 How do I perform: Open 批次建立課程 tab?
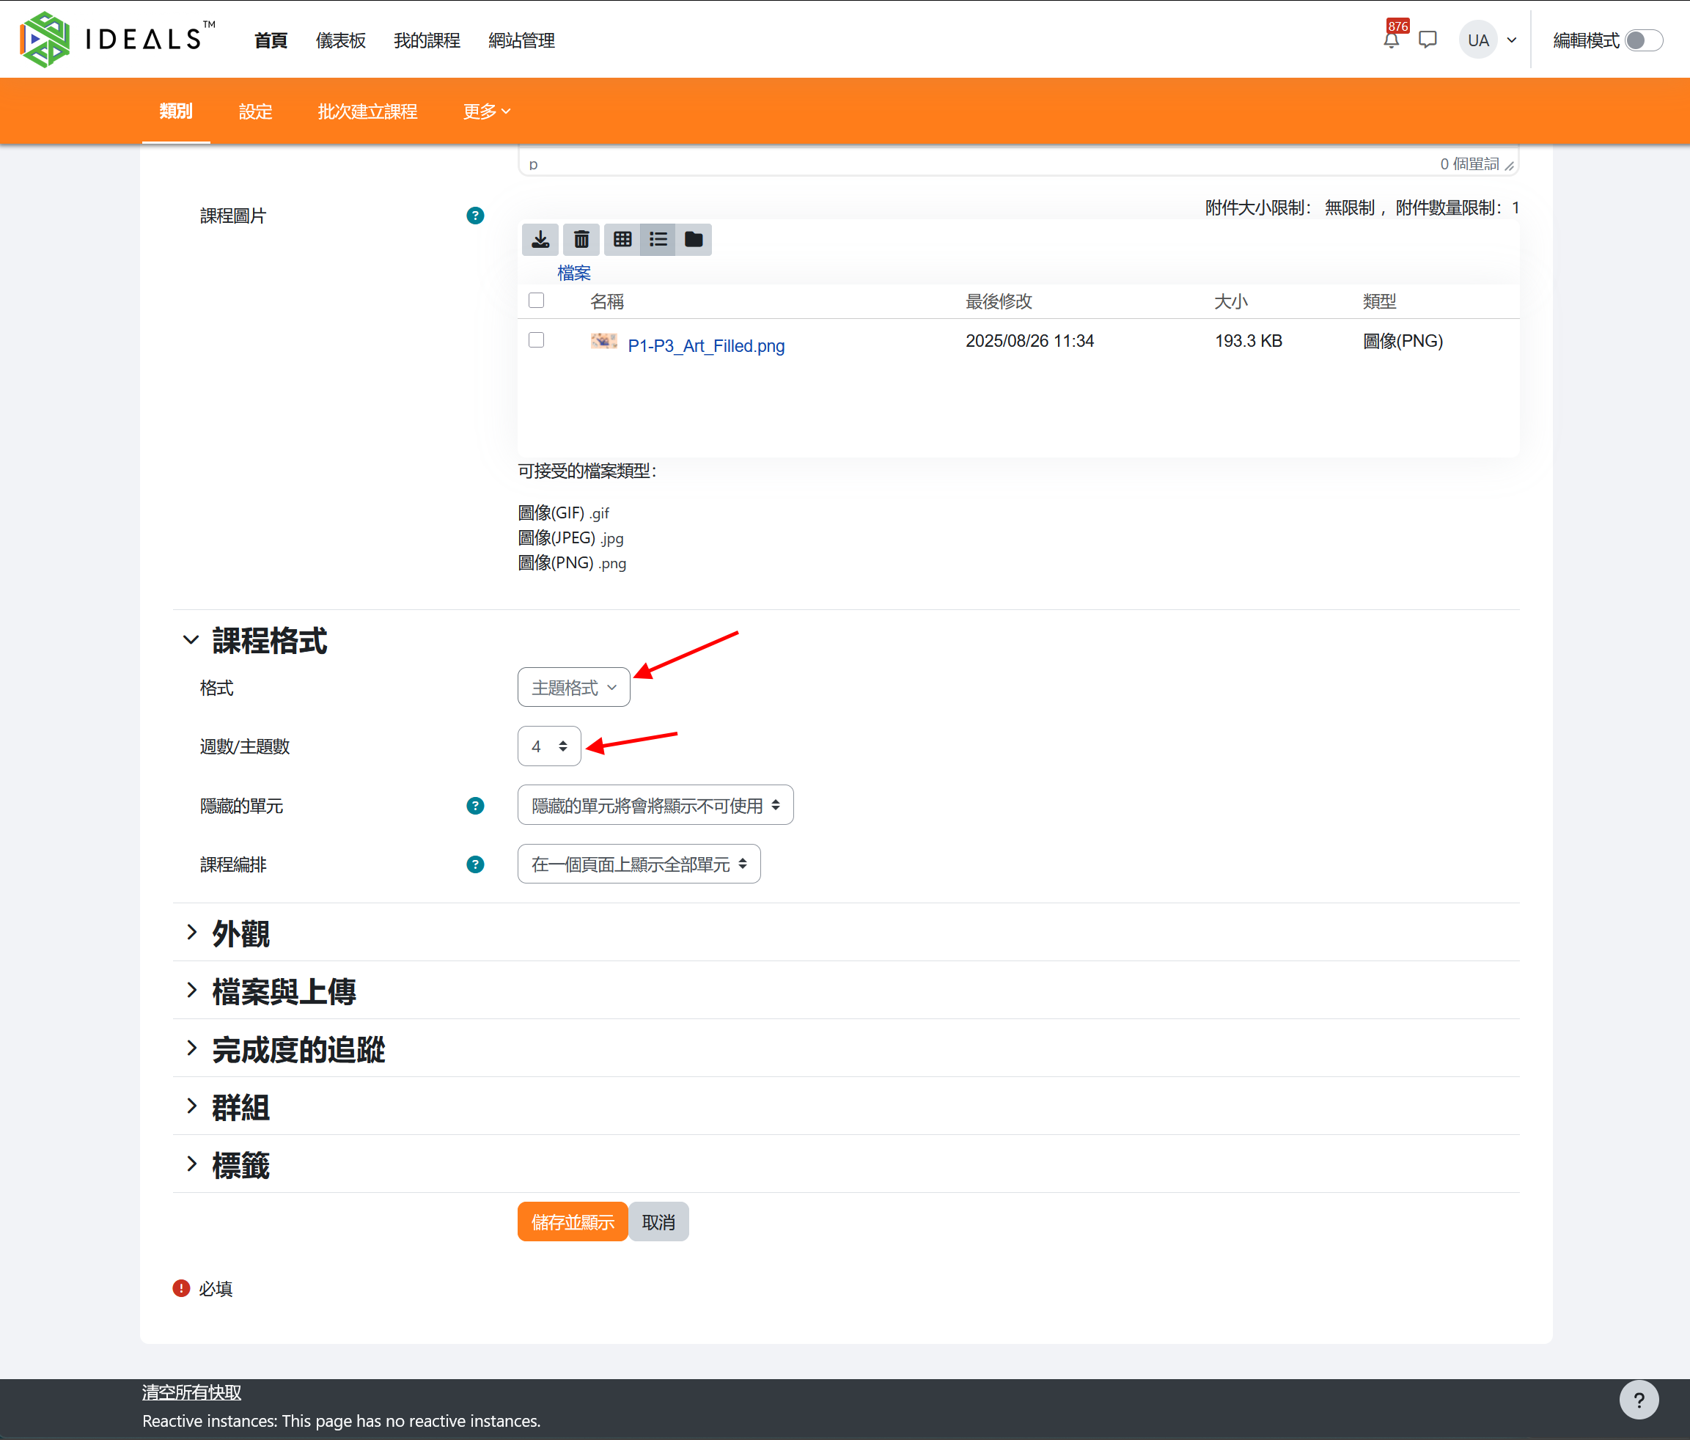coord(367,111)
